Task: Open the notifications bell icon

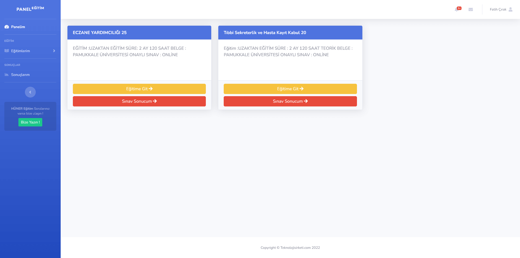Action: click(457, 10)
